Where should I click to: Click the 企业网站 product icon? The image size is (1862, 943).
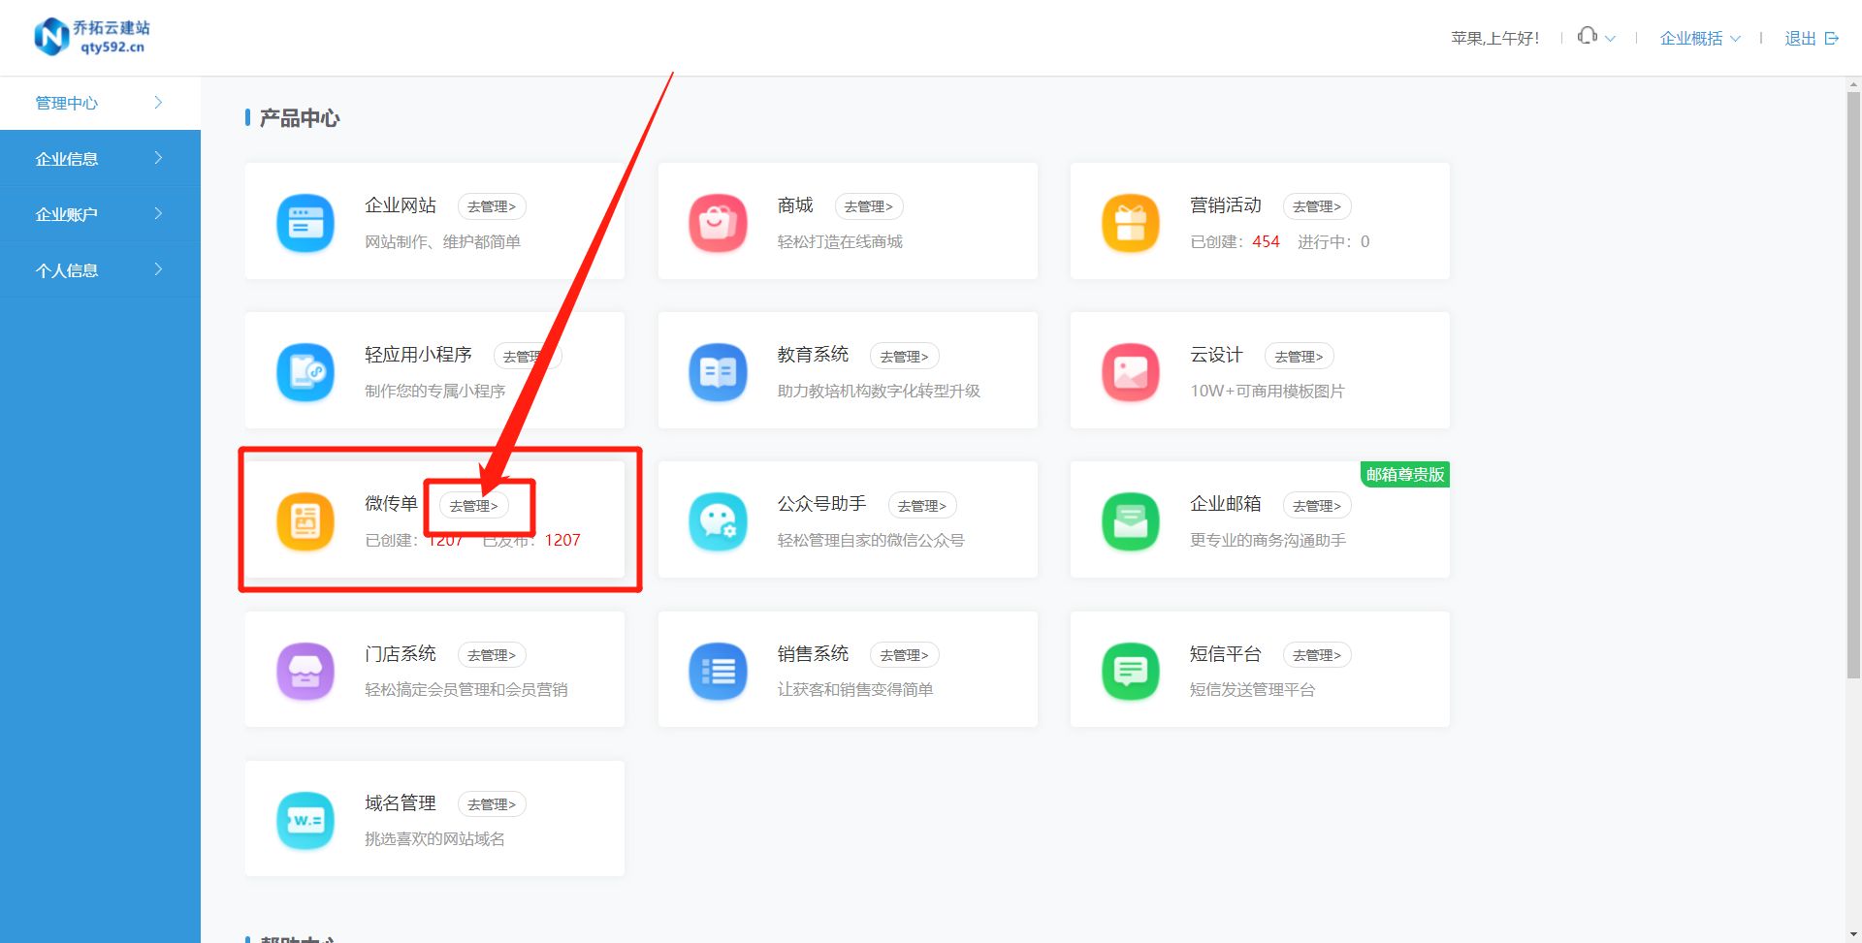coord(305,223)
